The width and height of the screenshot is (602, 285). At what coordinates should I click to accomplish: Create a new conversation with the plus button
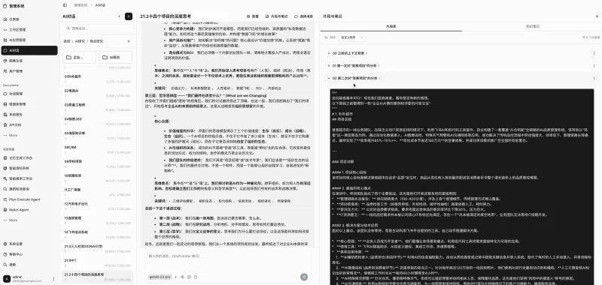pyautogui.click(x=129, y=16)
